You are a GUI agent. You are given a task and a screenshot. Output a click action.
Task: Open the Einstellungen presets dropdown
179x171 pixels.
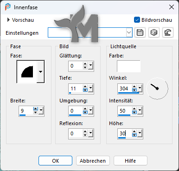129,32
